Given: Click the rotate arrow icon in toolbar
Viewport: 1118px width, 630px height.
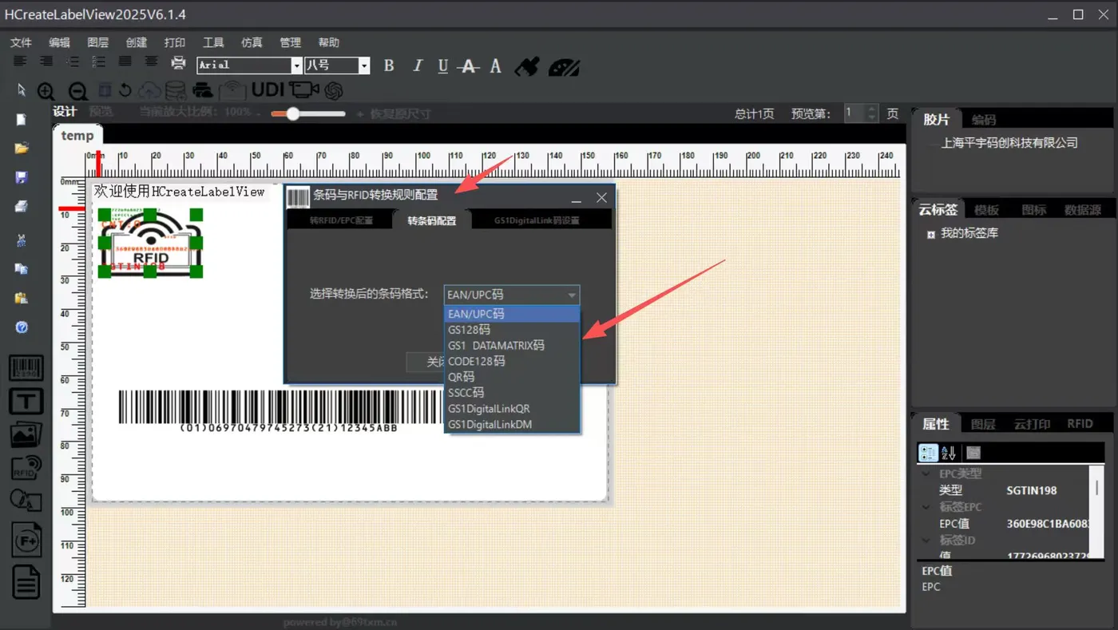Looking at the screenshot, I should (x=125, y=90).
